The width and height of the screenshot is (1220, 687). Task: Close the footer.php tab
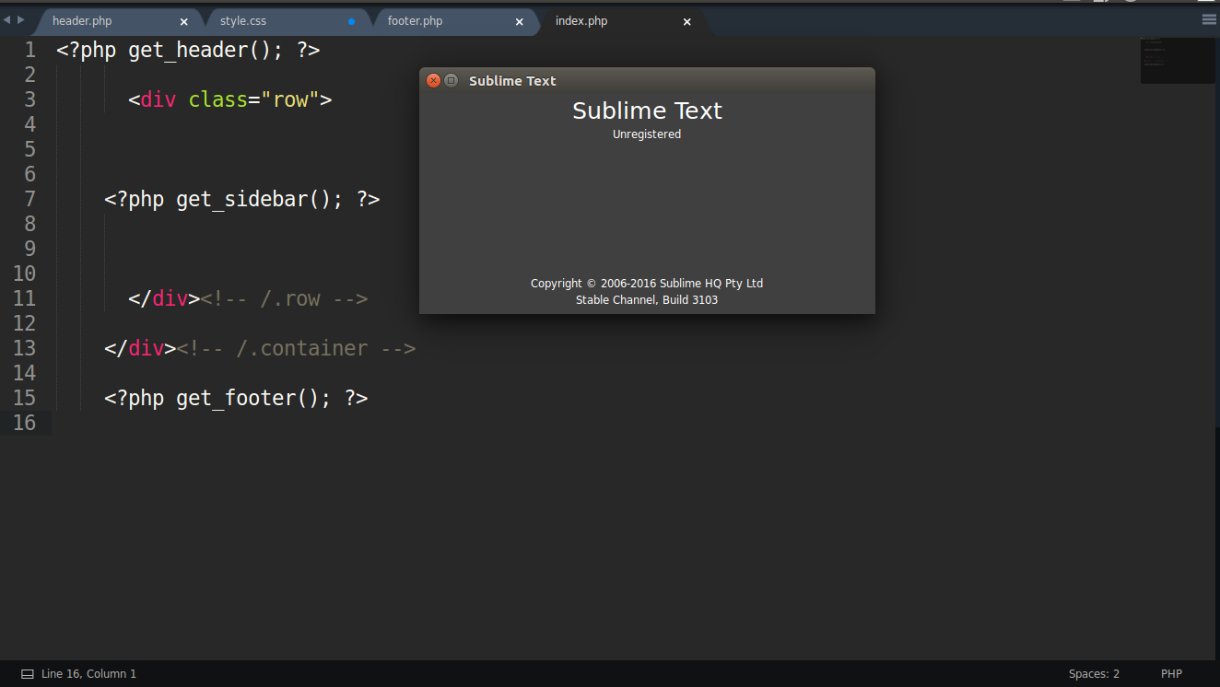pyautogui.click(x=519, y=21)
